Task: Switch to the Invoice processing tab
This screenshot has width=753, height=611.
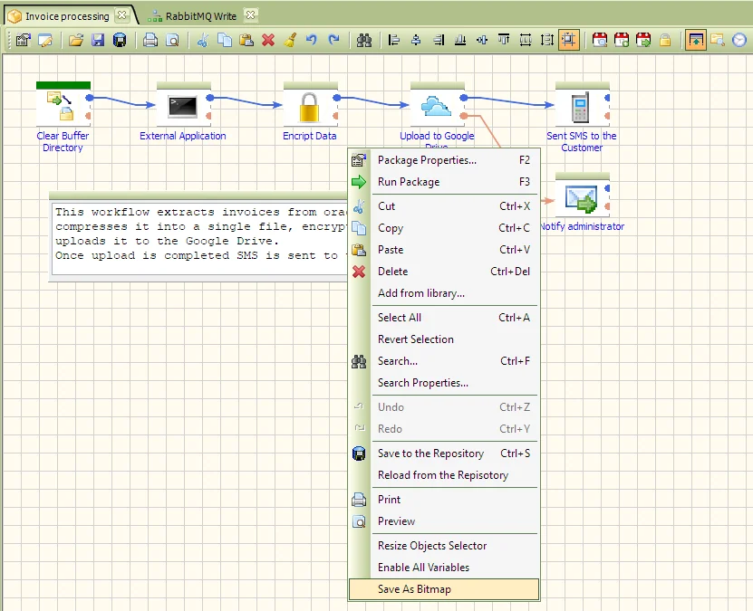Action: 67,16
